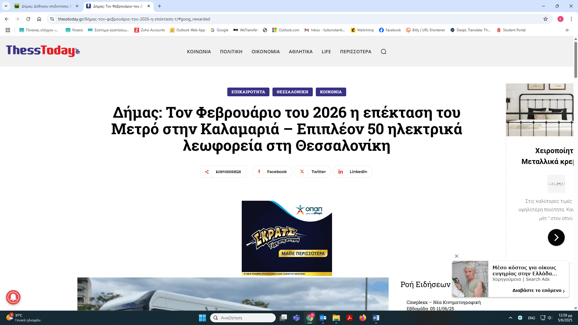The image size is (578, 325).
Task: Share the article via Facebook button
Action: (272, 172)
